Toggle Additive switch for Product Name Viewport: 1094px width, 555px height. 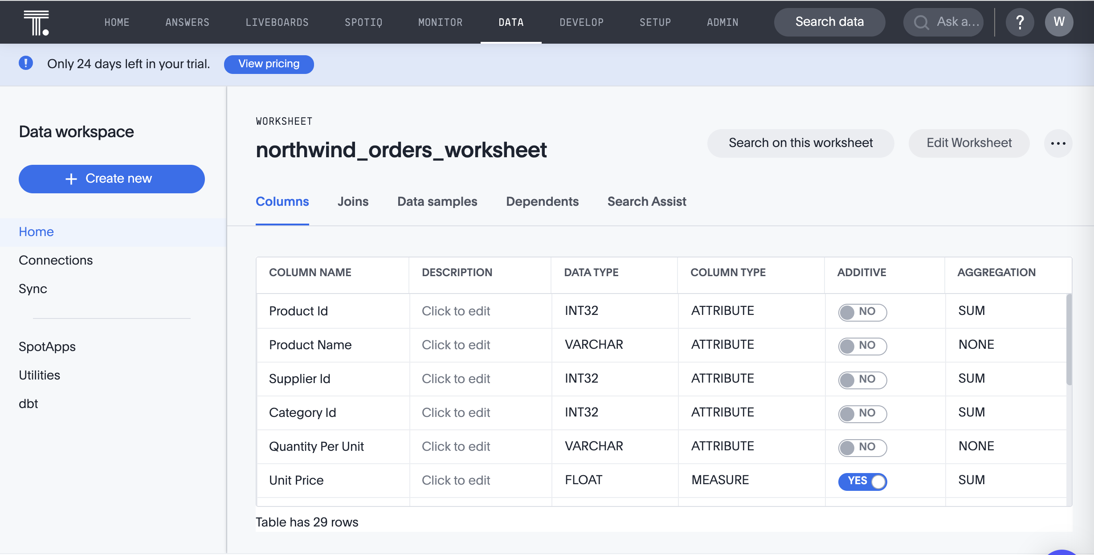click(x=862, y=346)
